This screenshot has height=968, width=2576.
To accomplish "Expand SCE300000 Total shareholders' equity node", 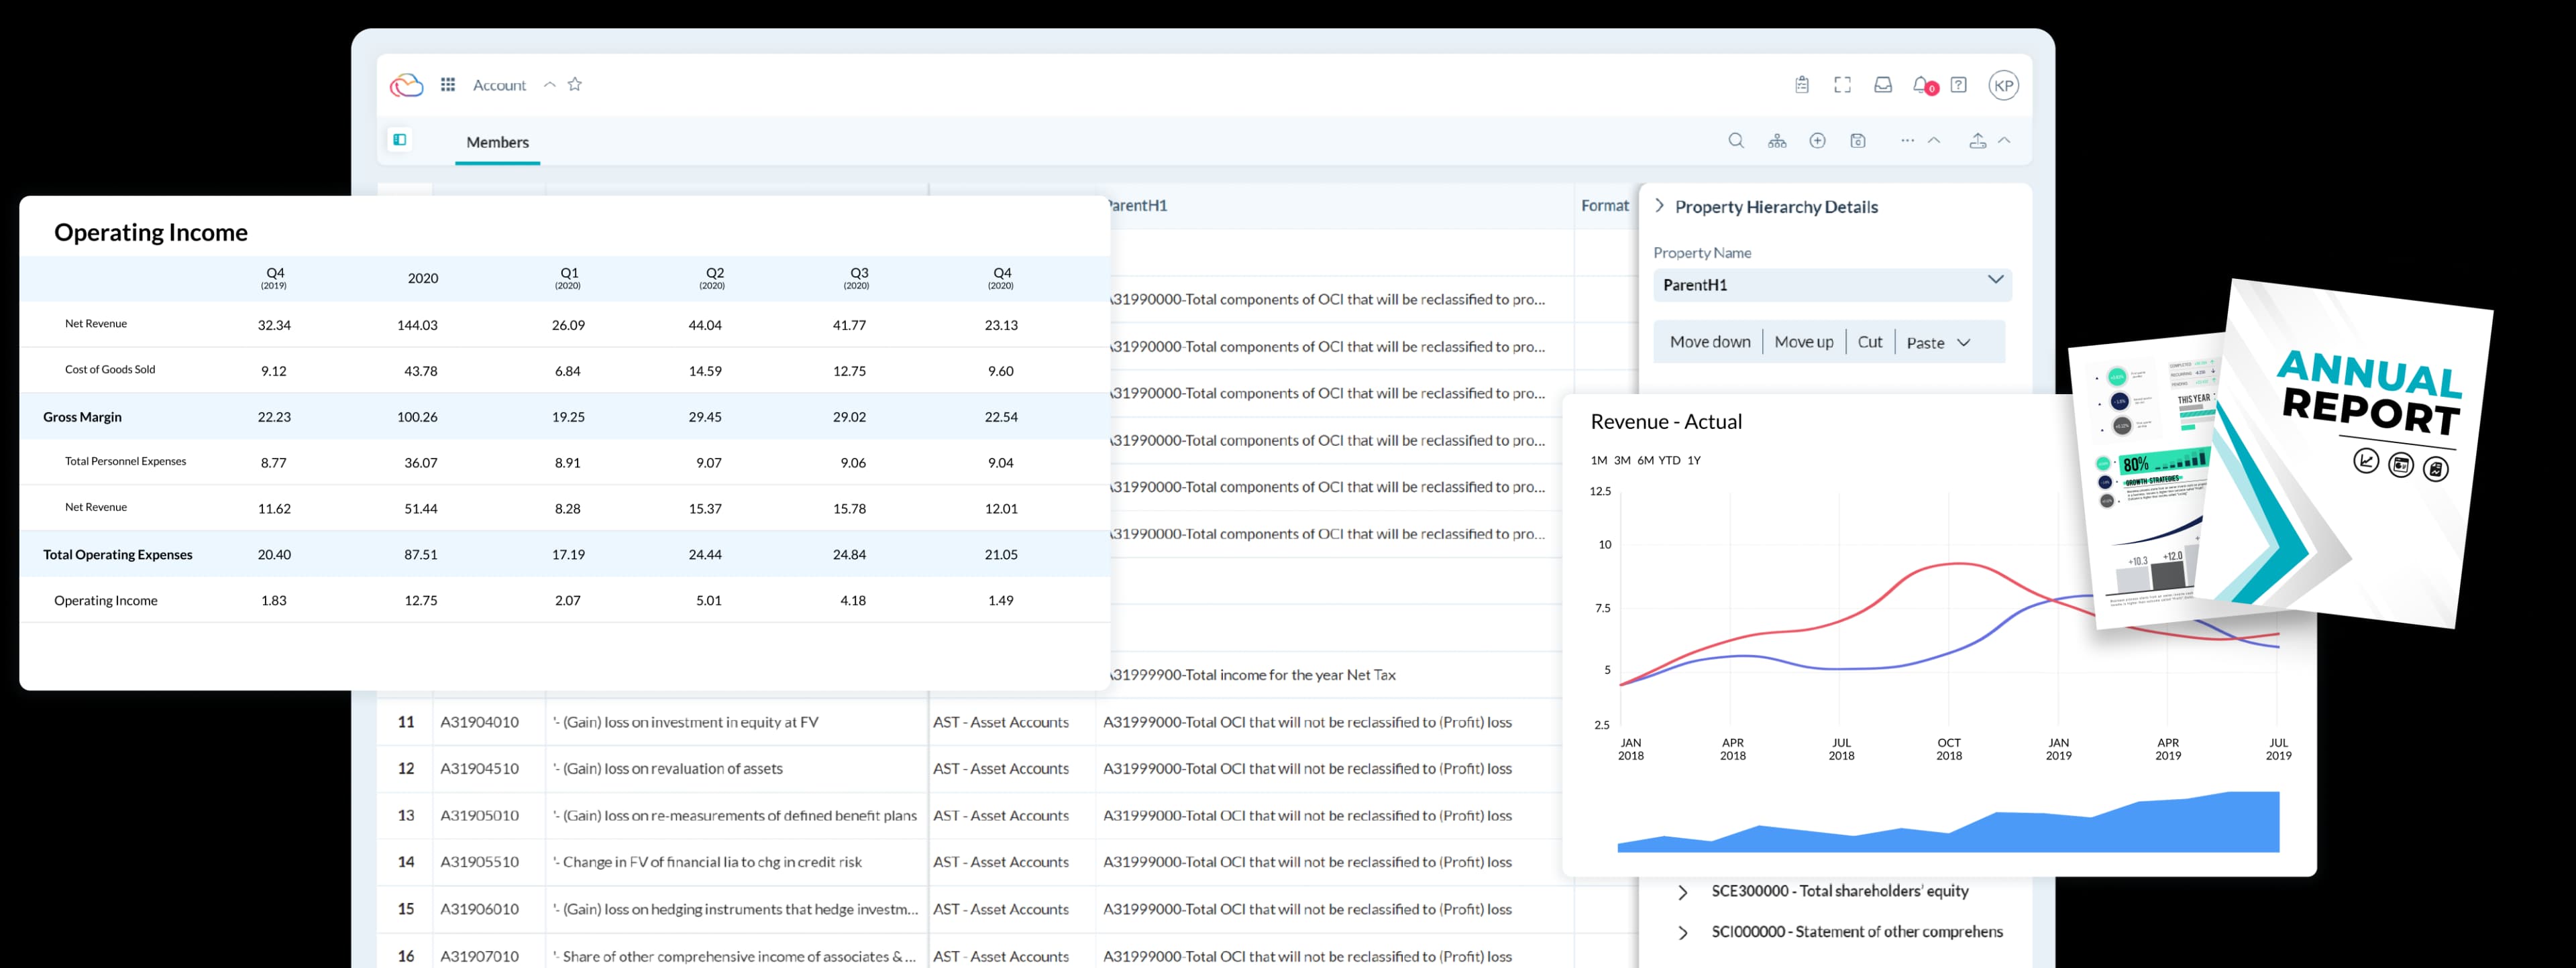I will (x=1683, y=892).
